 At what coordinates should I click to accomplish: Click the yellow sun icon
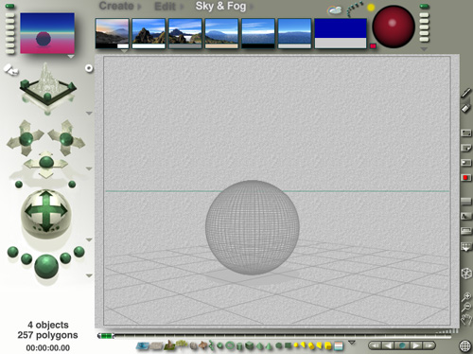[x=371, y=8]
